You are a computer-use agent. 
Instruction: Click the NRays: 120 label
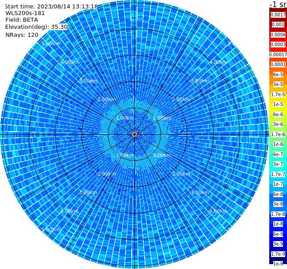tap(22, 35)
